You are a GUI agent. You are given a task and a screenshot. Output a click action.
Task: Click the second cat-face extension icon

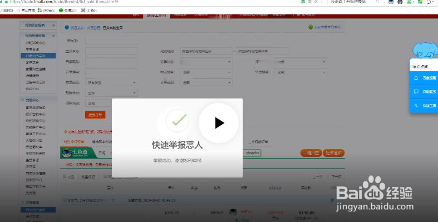pos(400,2)
